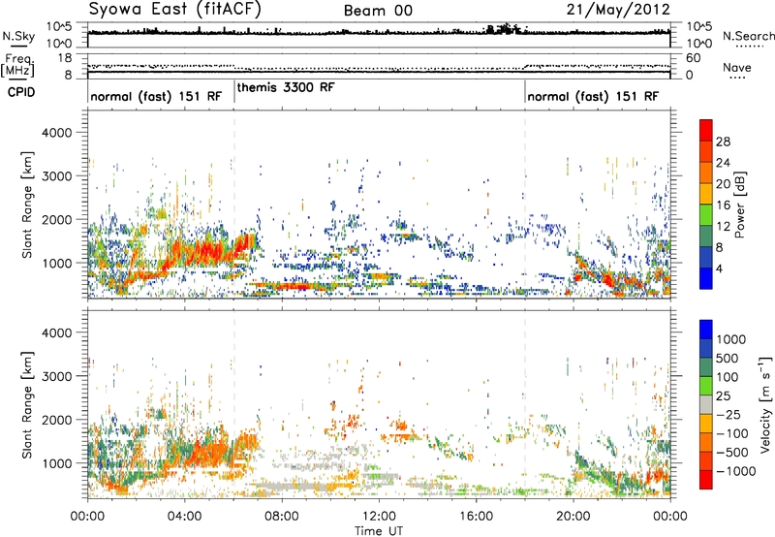
Task: Click the '4000' tick on the power panel axis
Action: point(56,133)
